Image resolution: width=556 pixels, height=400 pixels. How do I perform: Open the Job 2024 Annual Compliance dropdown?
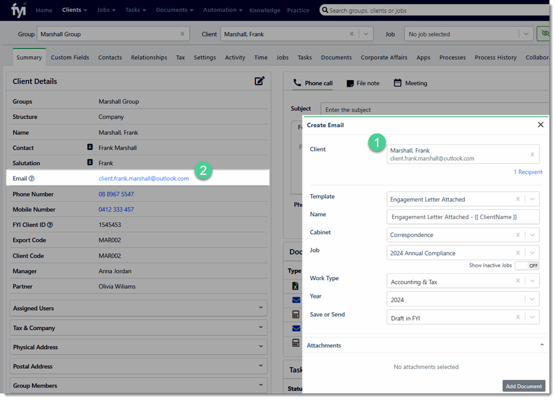532,252
